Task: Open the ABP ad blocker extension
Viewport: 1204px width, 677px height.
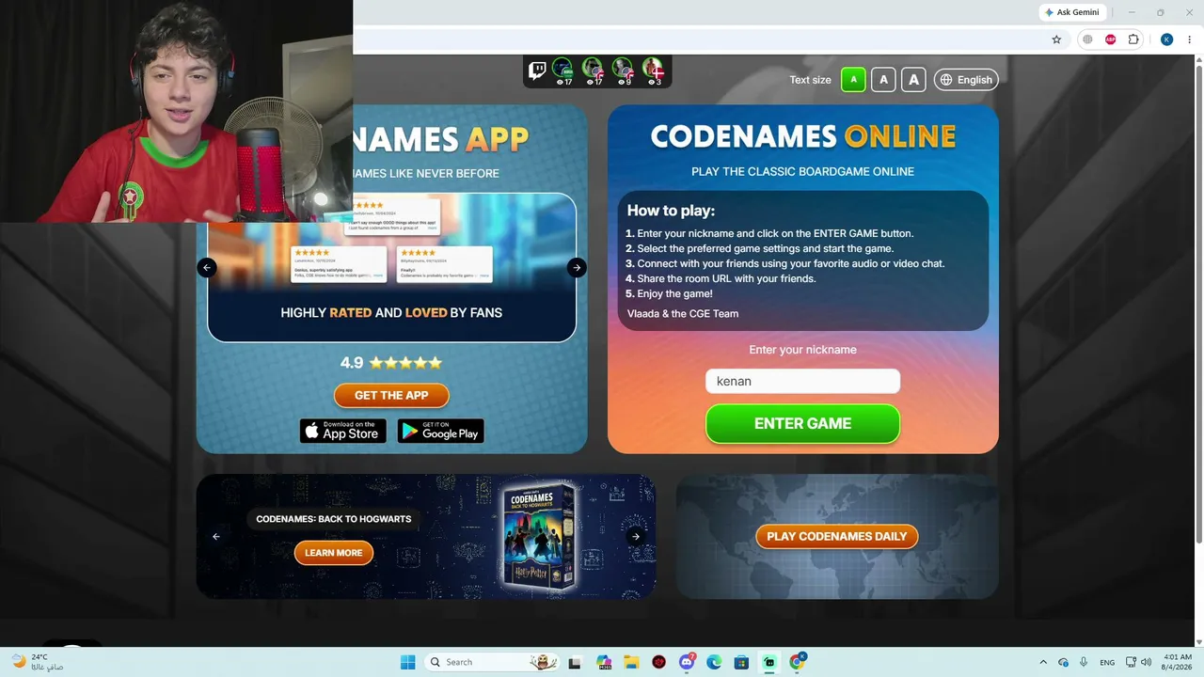Action: pos(1111,39)
